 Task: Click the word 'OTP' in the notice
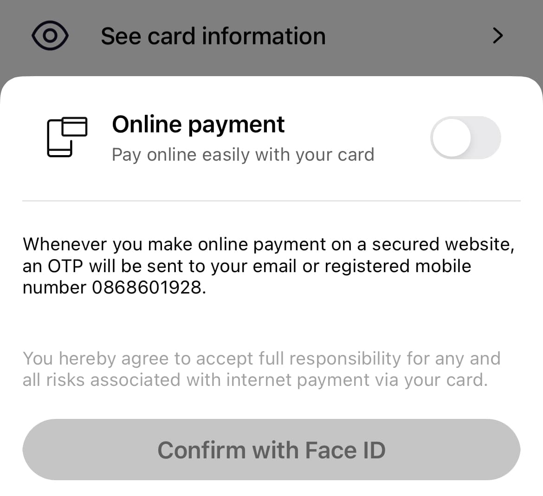tap(65, 266)
